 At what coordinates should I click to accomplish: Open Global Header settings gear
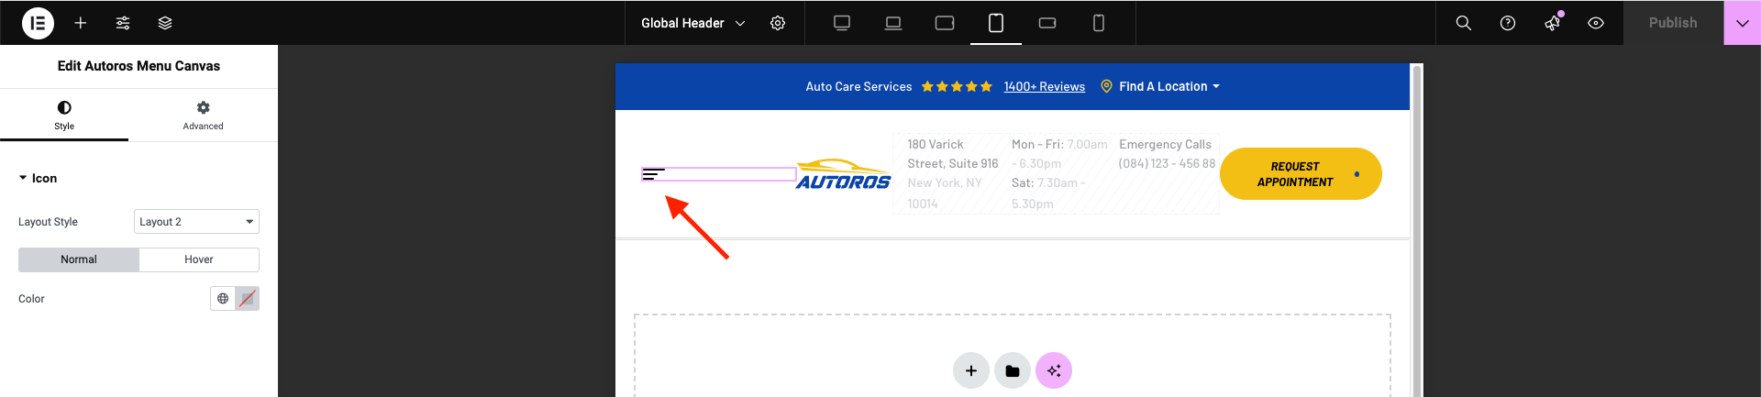pos(778,23)
